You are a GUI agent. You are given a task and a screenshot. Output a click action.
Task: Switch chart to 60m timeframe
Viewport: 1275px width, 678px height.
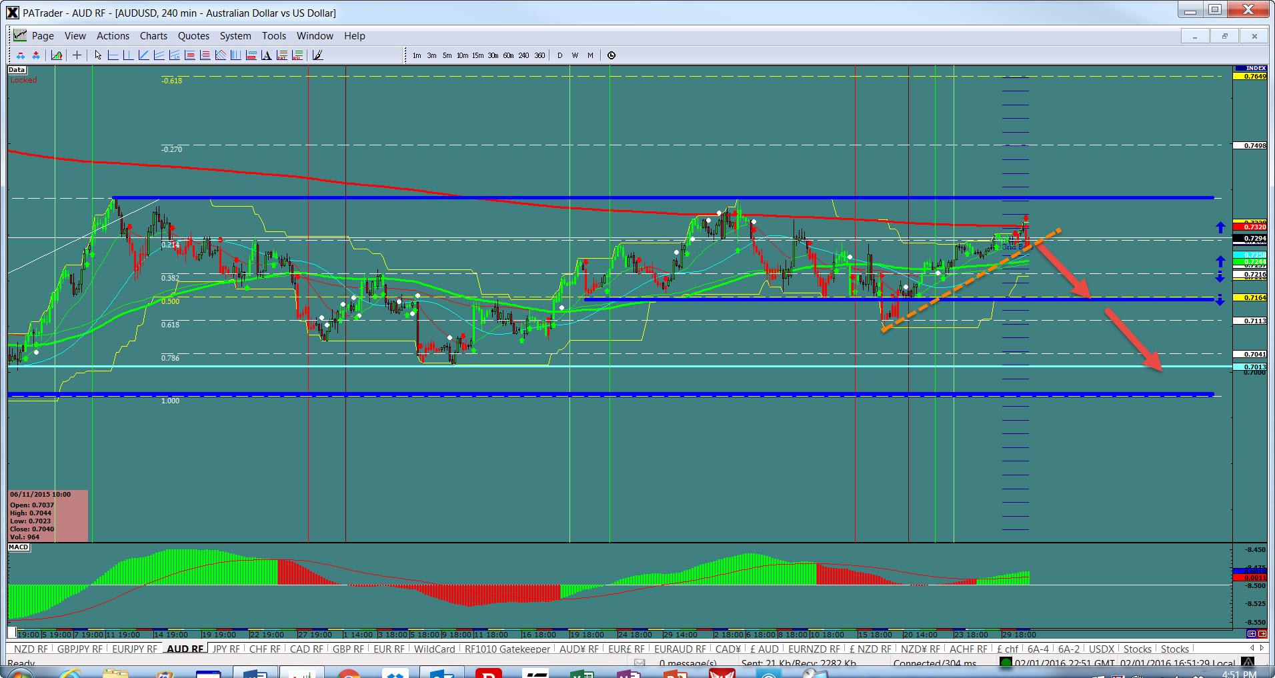[508, 55]
